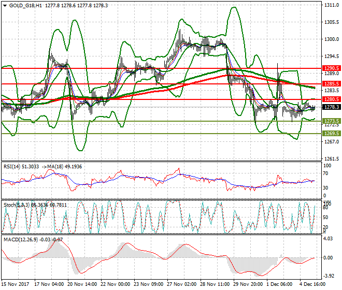Select the 1280.5 red price level label
This screenshot has width=342, height=290.
pos(331,99)
